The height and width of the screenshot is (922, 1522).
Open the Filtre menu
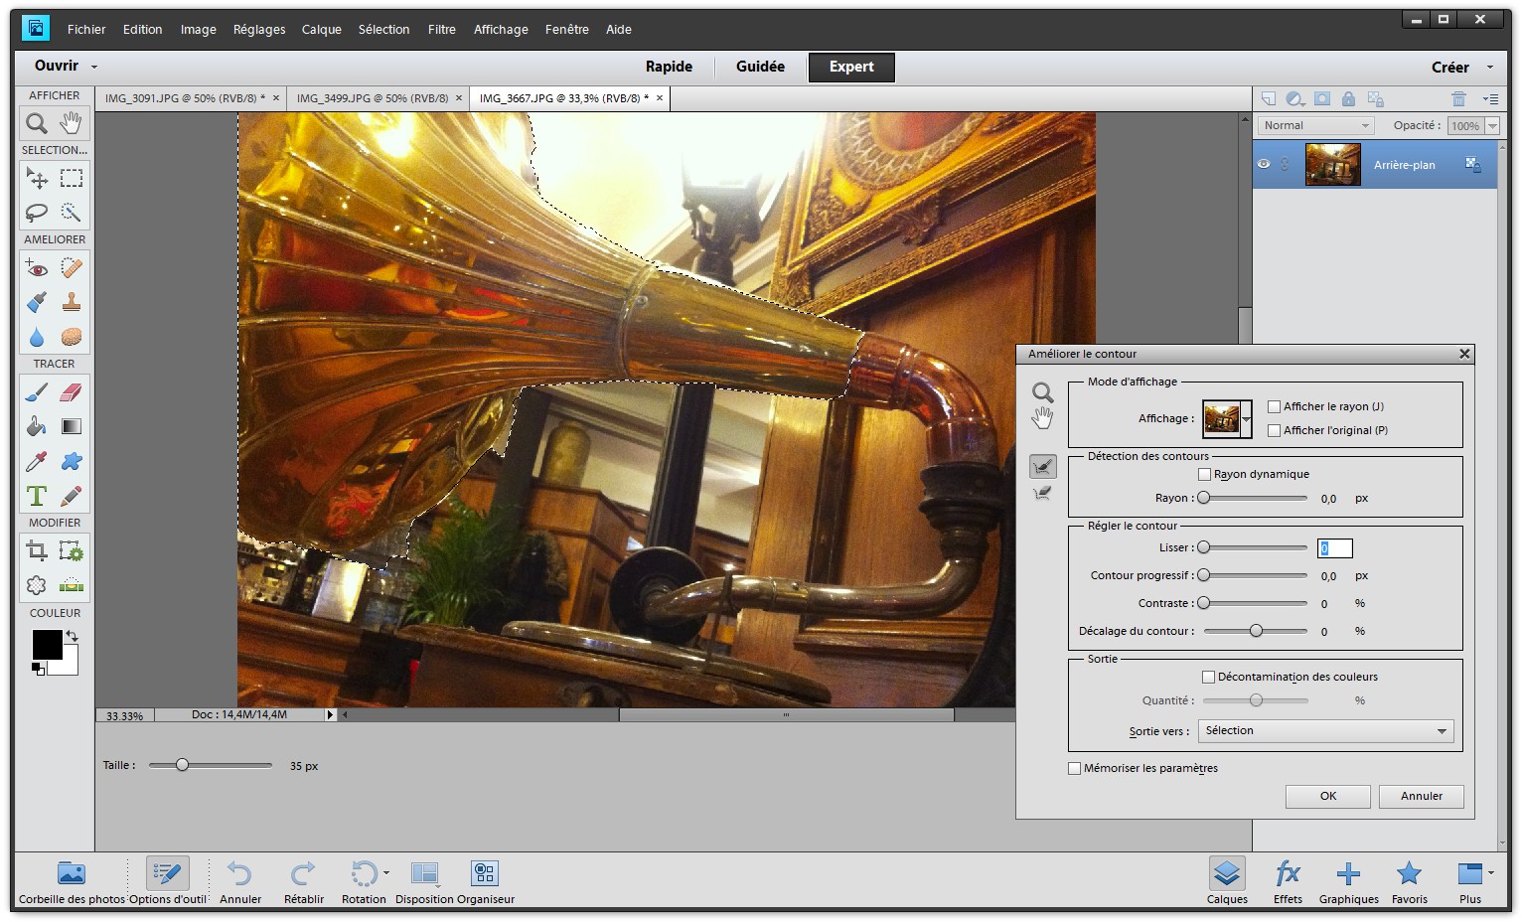tap(441, 30)
